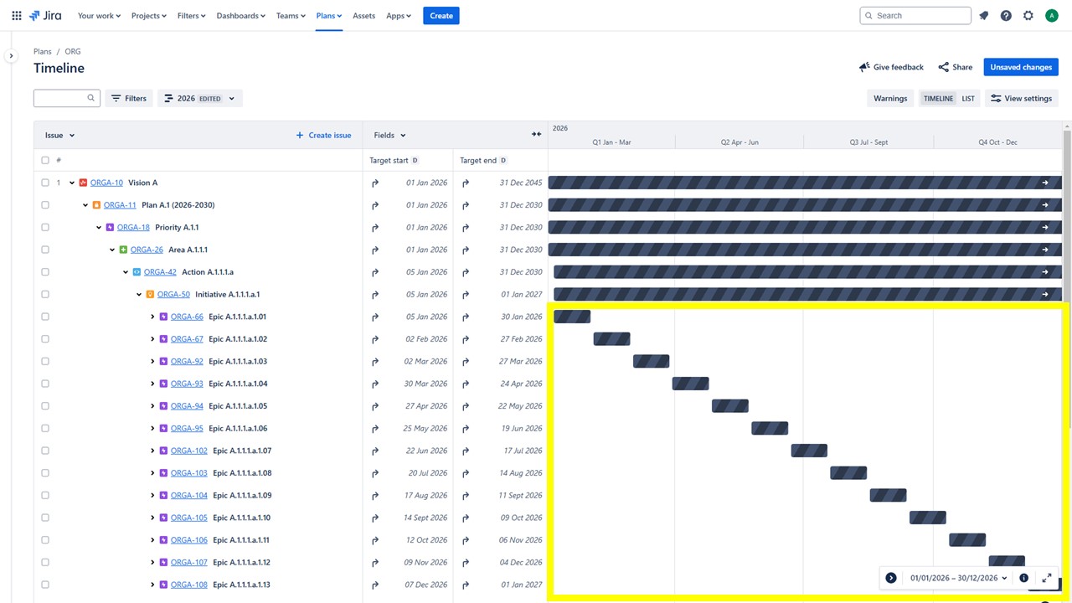Open View settings
This screenshot has height=603, width=1072.
tap(1021, 98)
